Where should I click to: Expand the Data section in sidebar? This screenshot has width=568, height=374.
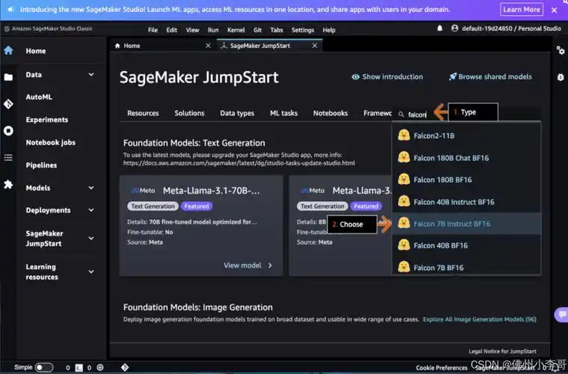(x=91, y=75)
